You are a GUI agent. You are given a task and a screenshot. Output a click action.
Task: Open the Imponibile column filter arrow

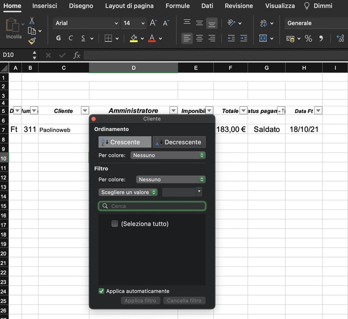pos(209,110)
